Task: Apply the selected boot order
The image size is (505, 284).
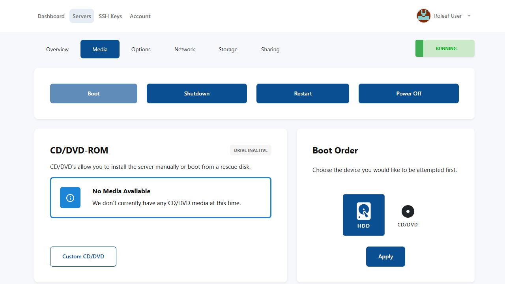Action: pos(385,256)
